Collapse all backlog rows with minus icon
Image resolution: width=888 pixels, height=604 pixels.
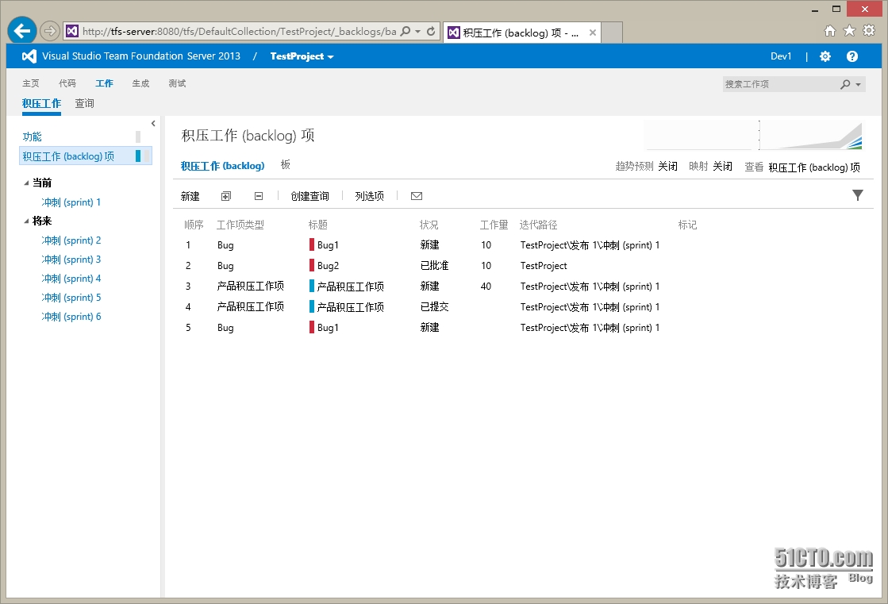coord(259,196)
